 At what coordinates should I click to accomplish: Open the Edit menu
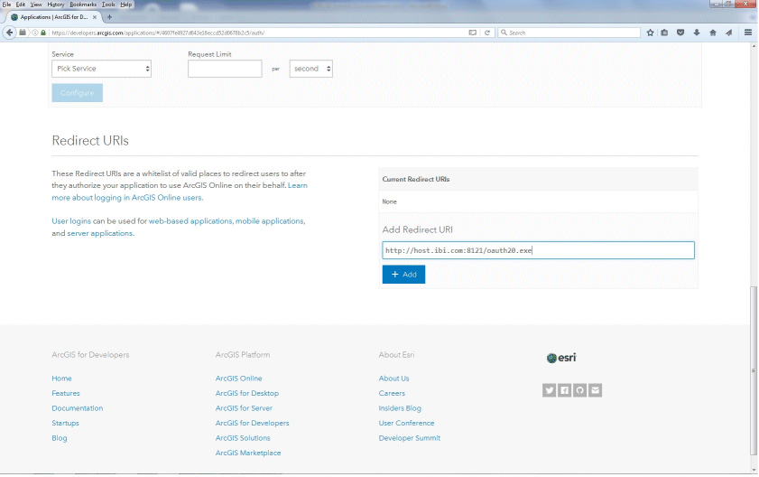pyautogui.click(x=21, y=5)
